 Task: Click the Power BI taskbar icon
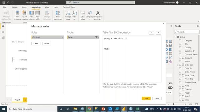click(x=124, y=109)
